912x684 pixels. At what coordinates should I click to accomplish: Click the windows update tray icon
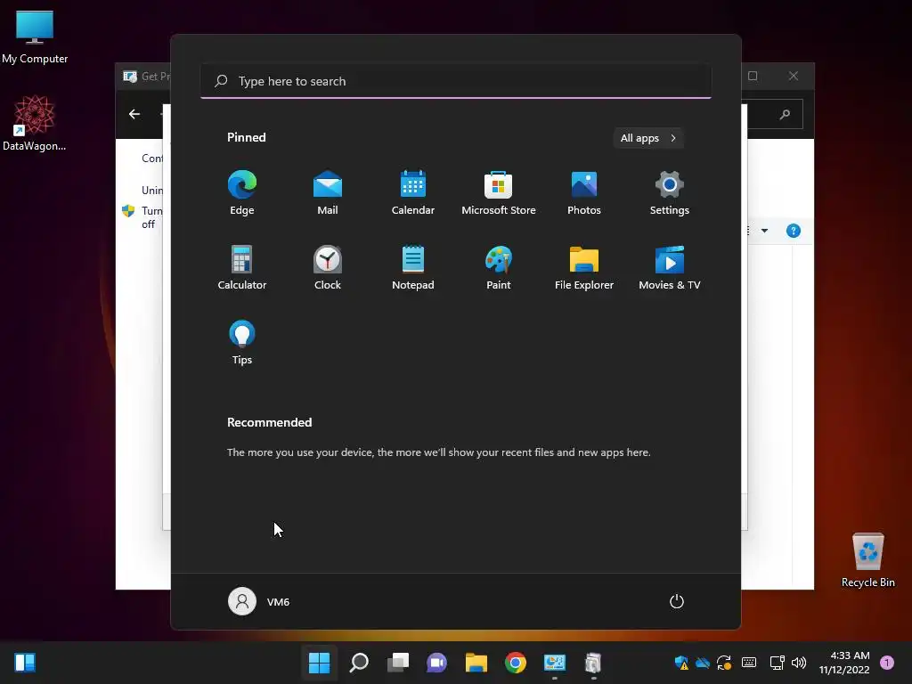(724, 663)
